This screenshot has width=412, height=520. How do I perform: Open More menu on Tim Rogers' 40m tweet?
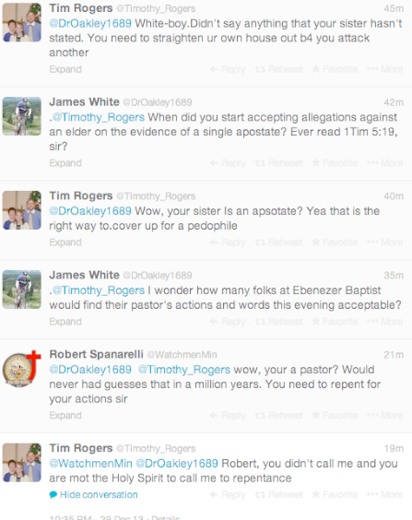coord(385,242)
